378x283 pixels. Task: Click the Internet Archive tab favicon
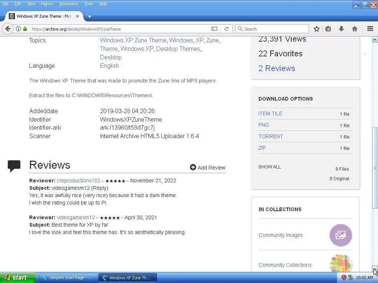pos(11,16)
